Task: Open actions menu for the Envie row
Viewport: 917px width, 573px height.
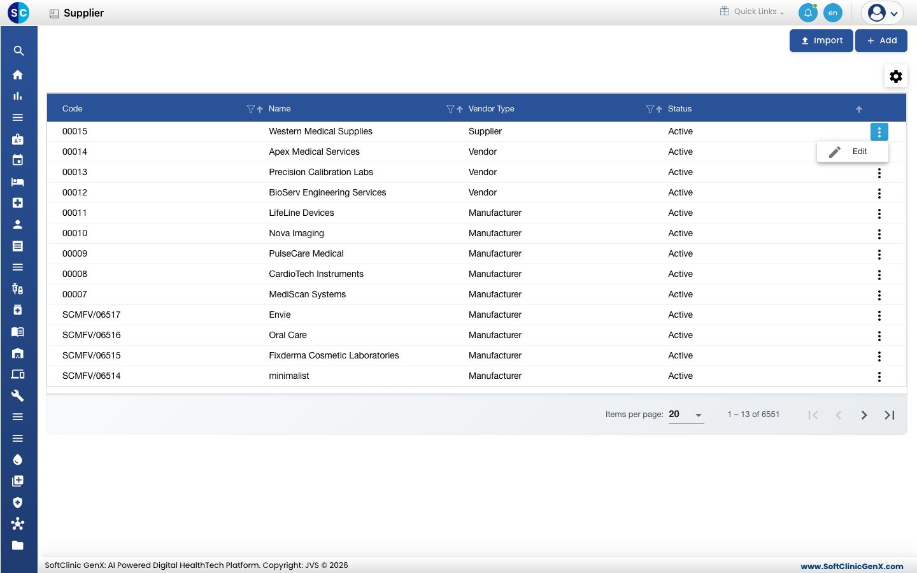Action: click(879, 316)
